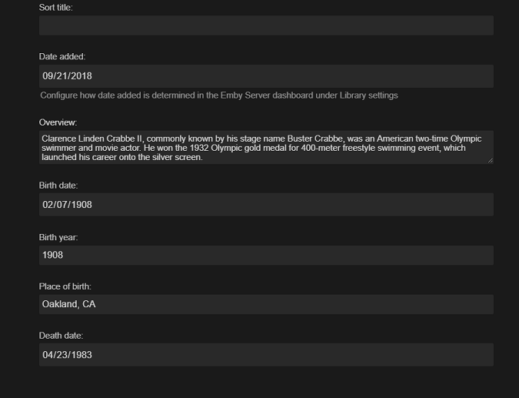Click the "Birth year:" label text

(58, 237)
